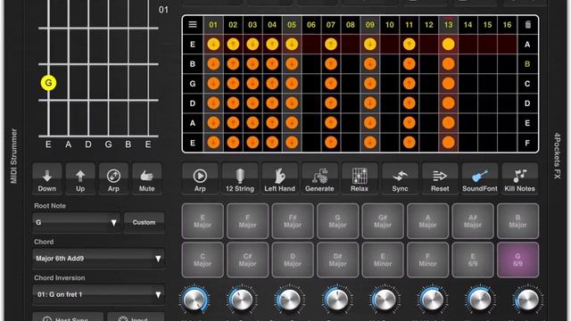Select the purple G 6/9 chord pad
571x321 pixels.
coord(517,259)
